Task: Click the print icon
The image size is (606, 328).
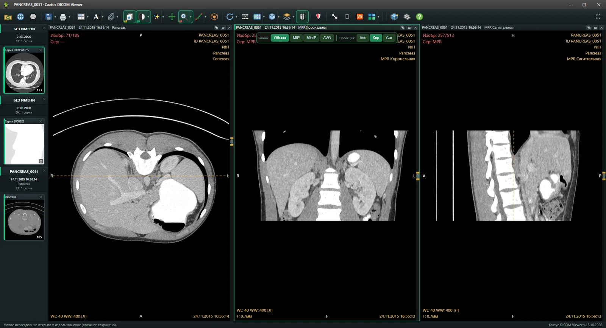Action: [x=63, y=17]
